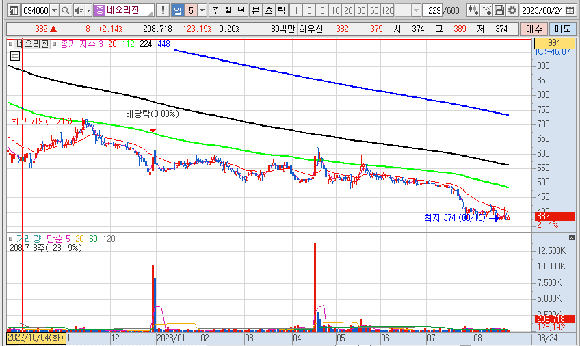Select the daily 일 chart period
This screenshot has width=580, height=346.
(x=178, y=10)
